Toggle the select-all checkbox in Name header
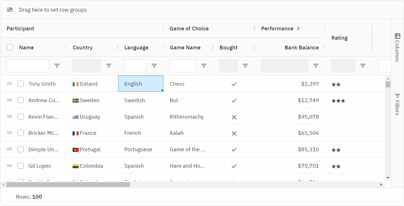 click(x=10, y=47)
